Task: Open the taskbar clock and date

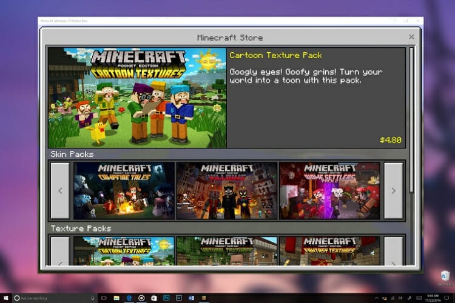Action: coord(433,298)
